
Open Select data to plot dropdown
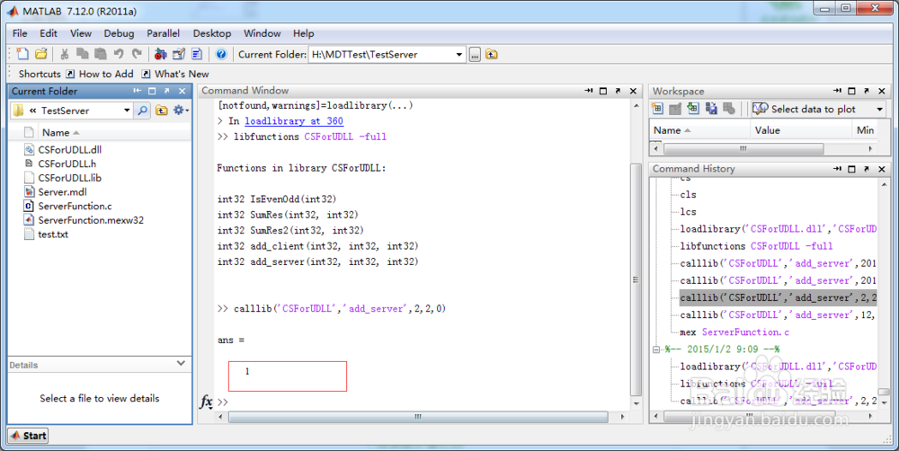coord(879,109)
